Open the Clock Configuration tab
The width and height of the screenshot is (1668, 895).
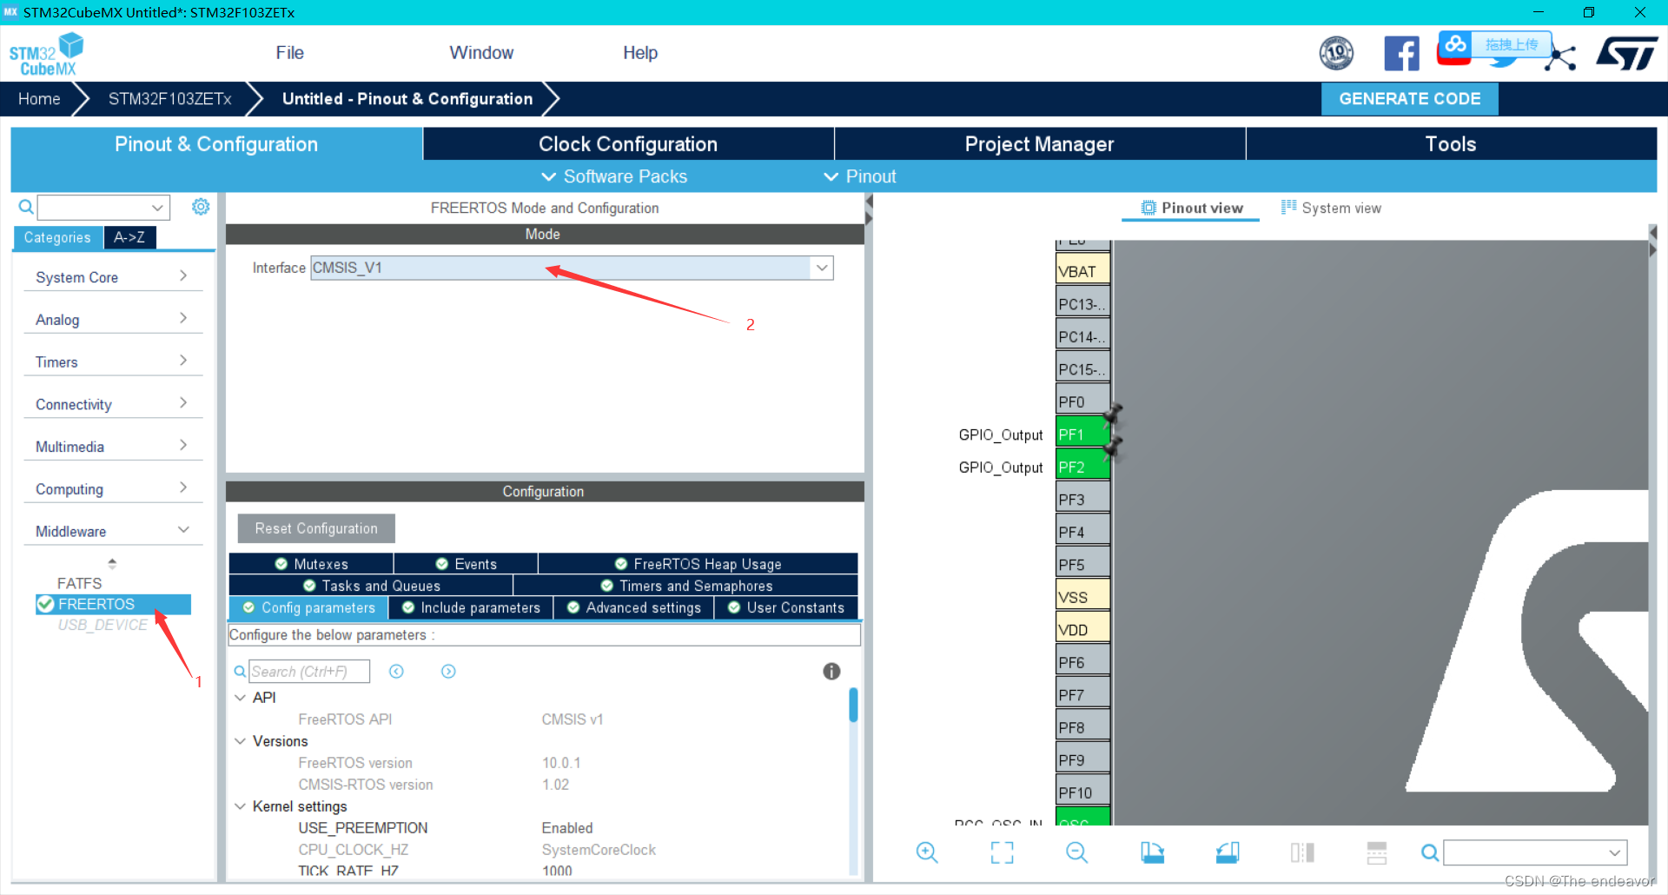pyautogui.click(x=628, y=144)
